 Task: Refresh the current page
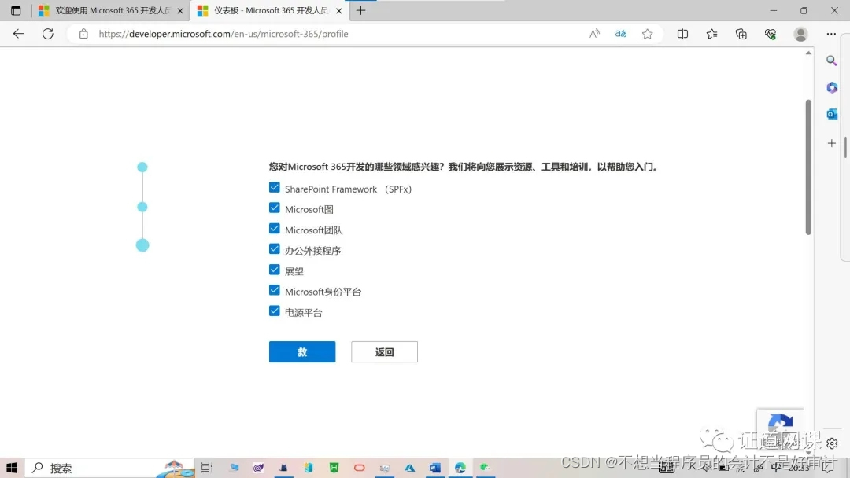pyautogui.click(x=48, y=34)
